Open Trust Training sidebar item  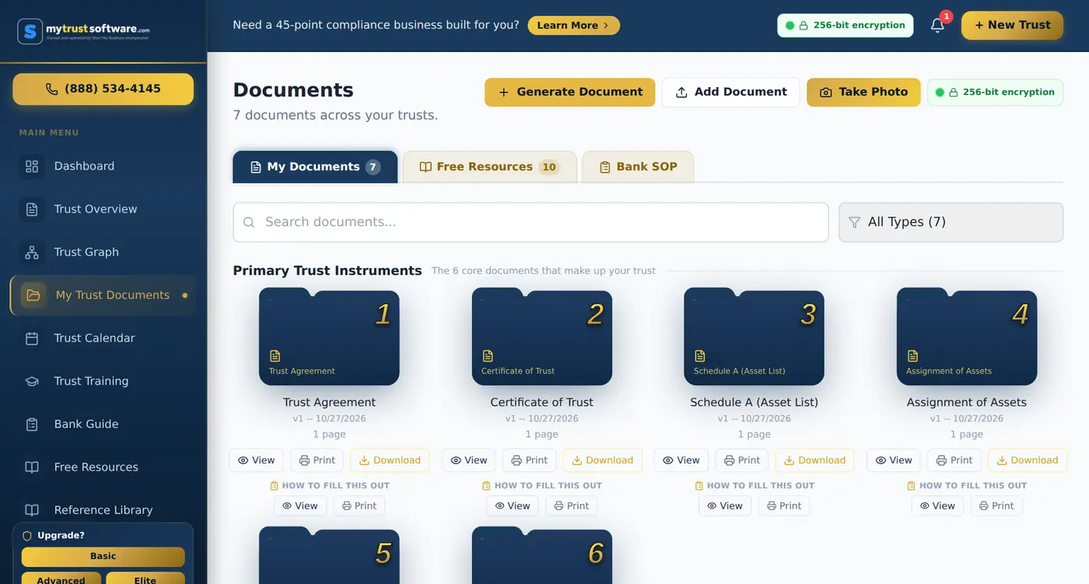(x=103, y=381)
